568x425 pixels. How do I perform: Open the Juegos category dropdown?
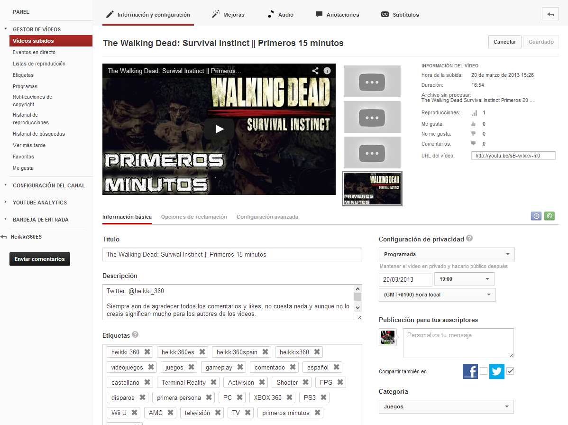pyautogui.click(x=446, y=407)
